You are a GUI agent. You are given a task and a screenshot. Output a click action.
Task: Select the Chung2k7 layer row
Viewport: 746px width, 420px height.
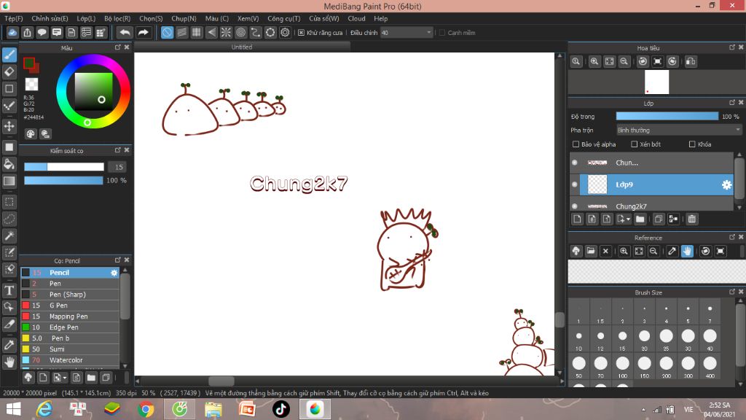click(x=652, y=206)
